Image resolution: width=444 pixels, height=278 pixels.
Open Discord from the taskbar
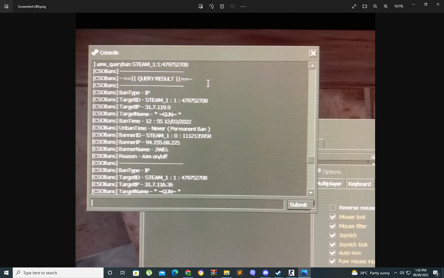[x=265, y=273]
